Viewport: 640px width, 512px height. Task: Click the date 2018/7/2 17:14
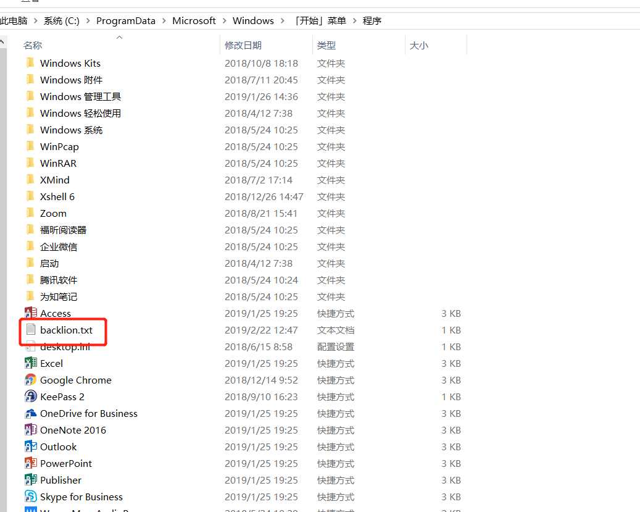tap(259, 180)
